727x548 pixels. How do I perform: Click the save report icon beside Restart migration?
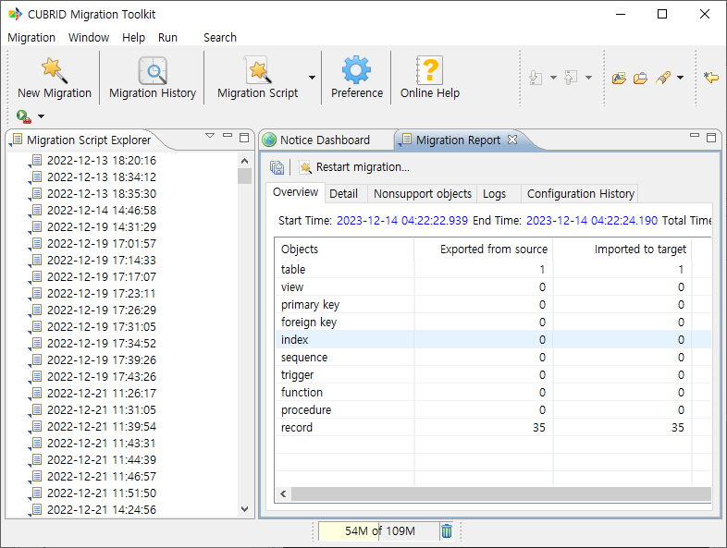coord(277,167)
